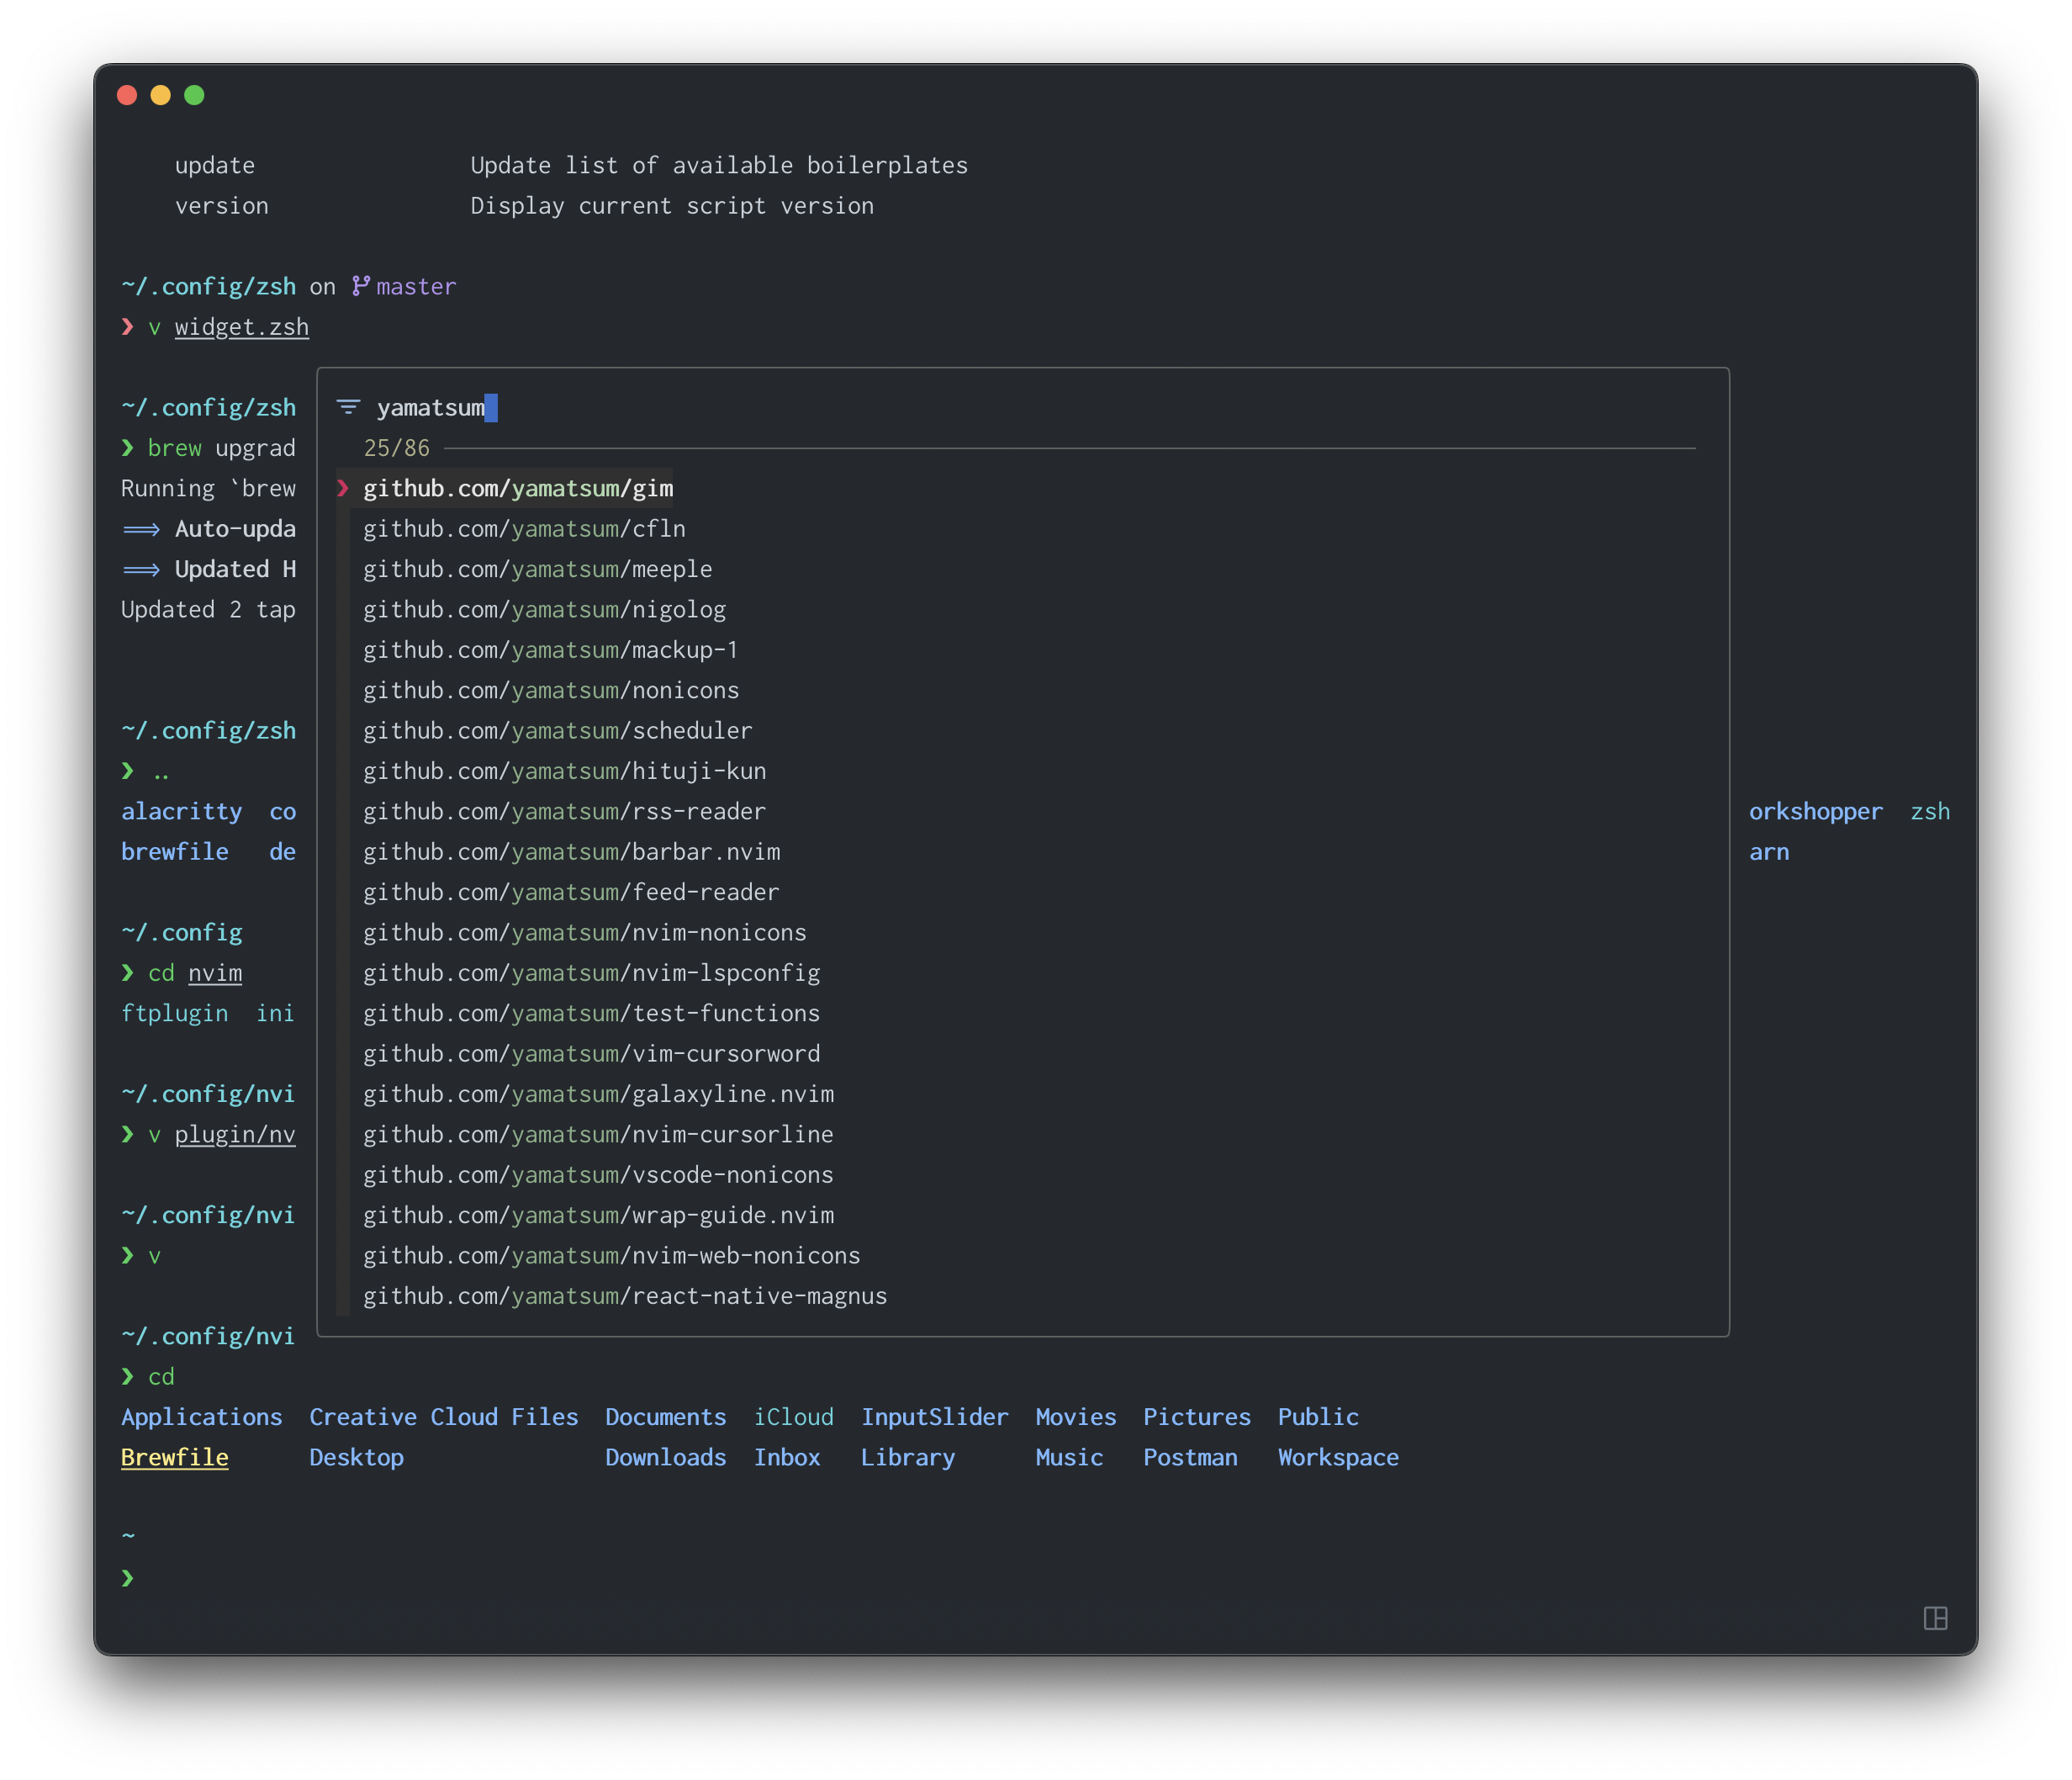
Task: Click the green maximize window button
Action: [x=194, y=95]
